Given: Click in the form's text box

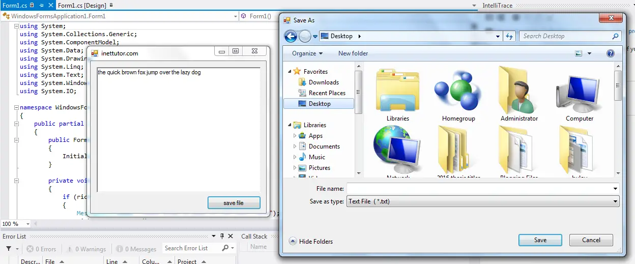Looking at the screenshot, I should [x=179, y=130].
